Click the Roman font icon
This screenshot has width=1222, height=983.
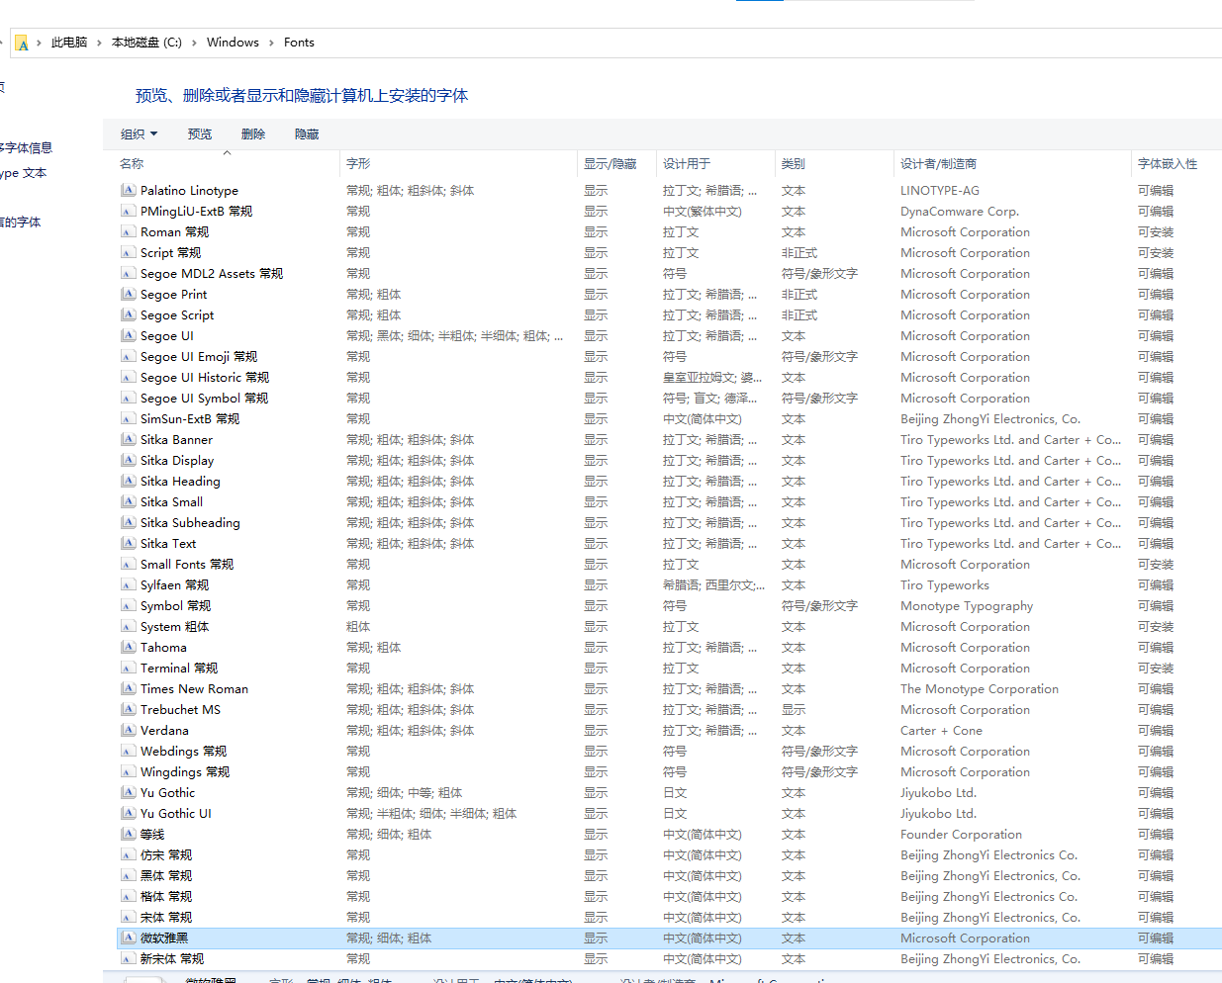(129, 231)
